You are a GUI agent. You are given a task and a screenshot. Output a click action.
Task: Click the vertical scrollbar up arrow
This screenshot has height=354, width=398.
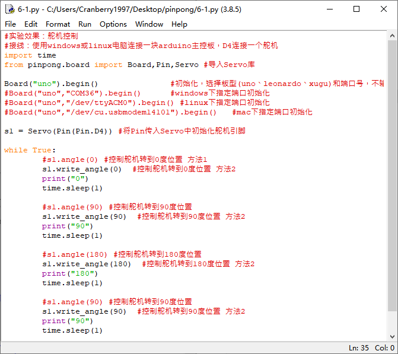(x=392, y=36)
